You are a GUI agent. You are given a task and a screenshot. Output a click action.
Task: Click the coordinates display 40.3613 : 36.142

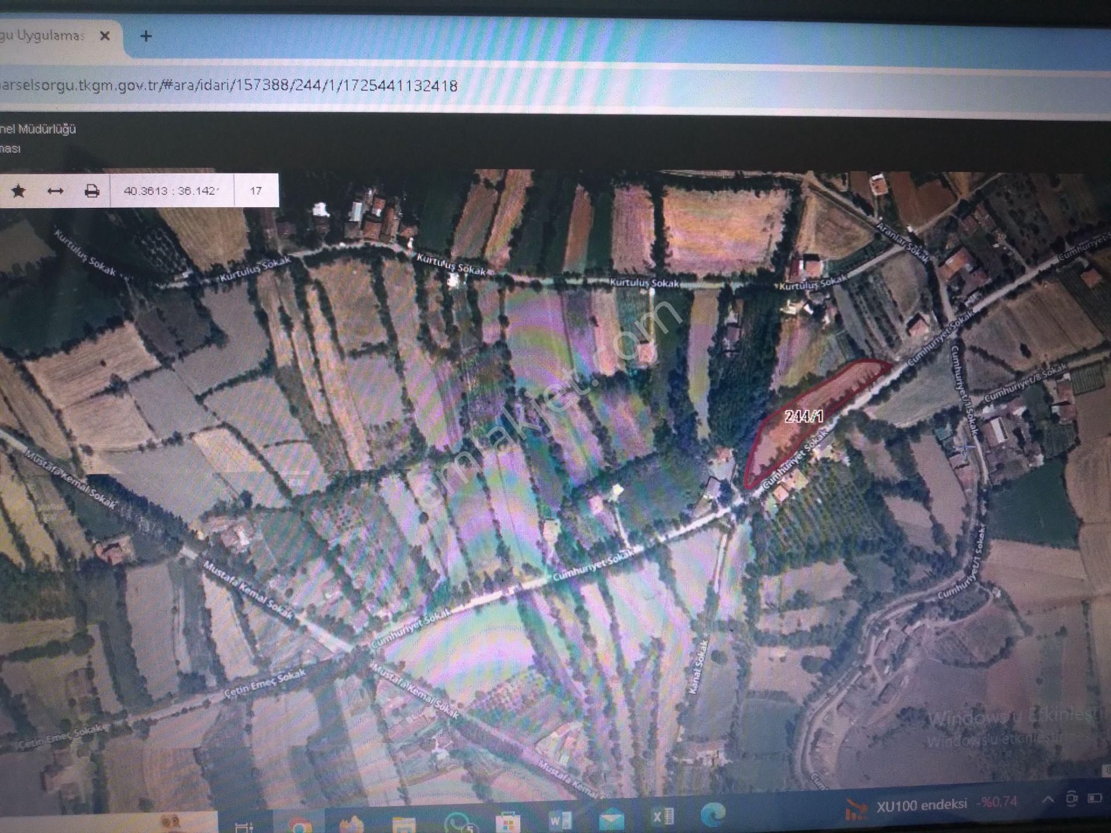171,191
